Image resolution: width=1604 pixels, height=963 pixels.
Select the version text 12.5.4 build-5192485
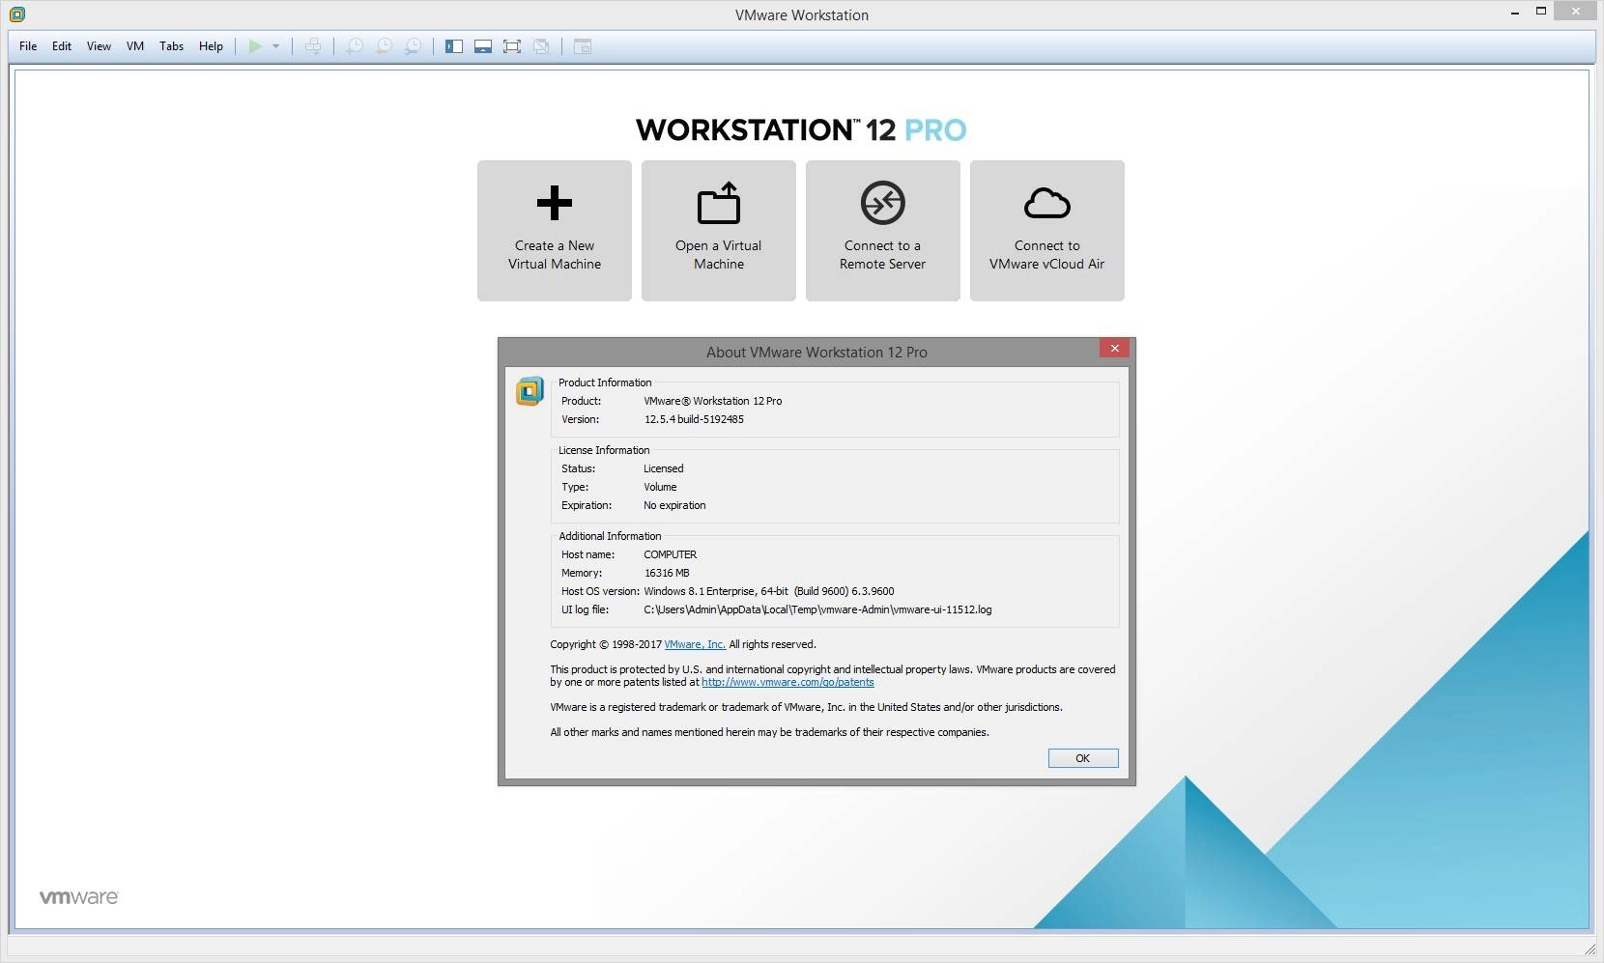(694, 419)
